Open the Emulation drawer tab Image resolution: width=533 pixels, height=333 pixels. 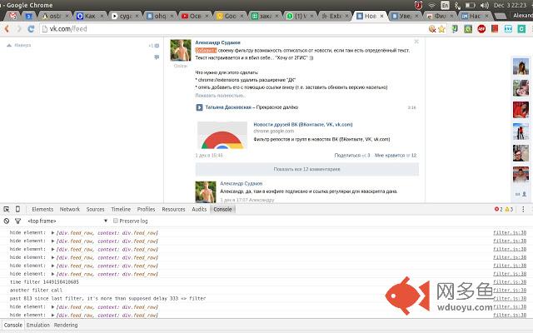(x=38, y=325)
